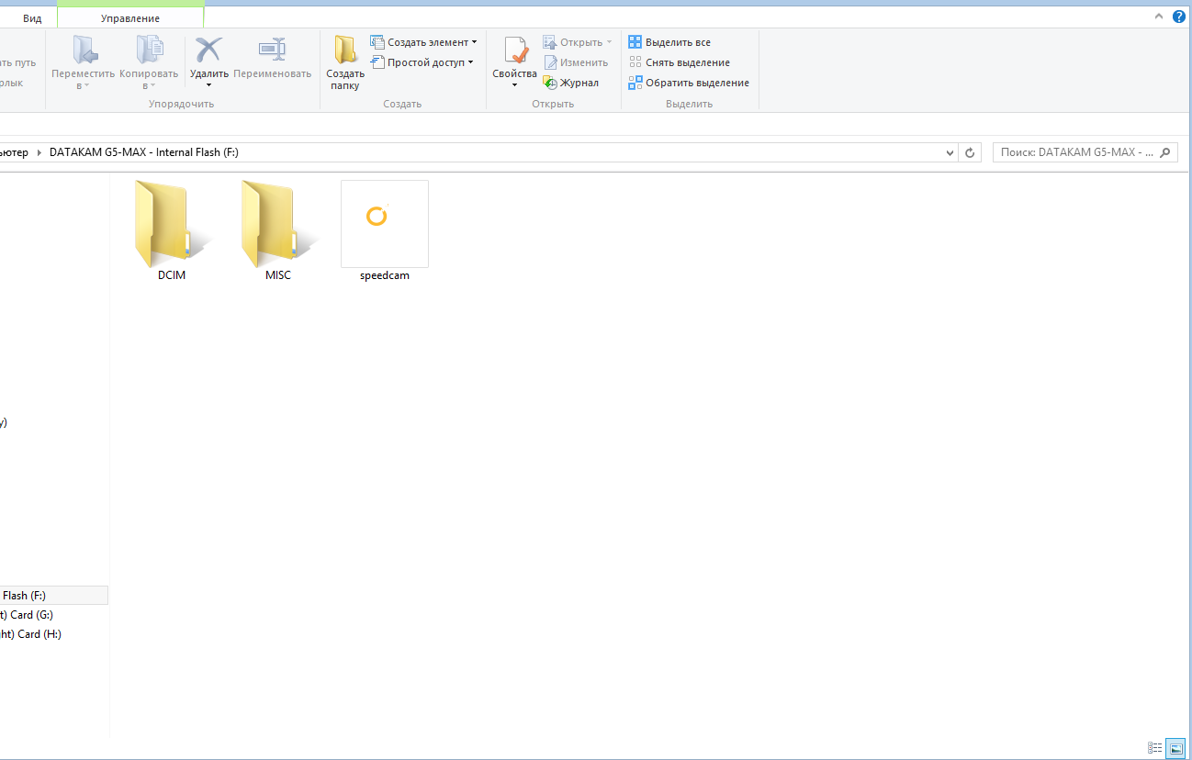Click the MISC folder name label
Screen dimensions: 1192x760
coord(278,275)
